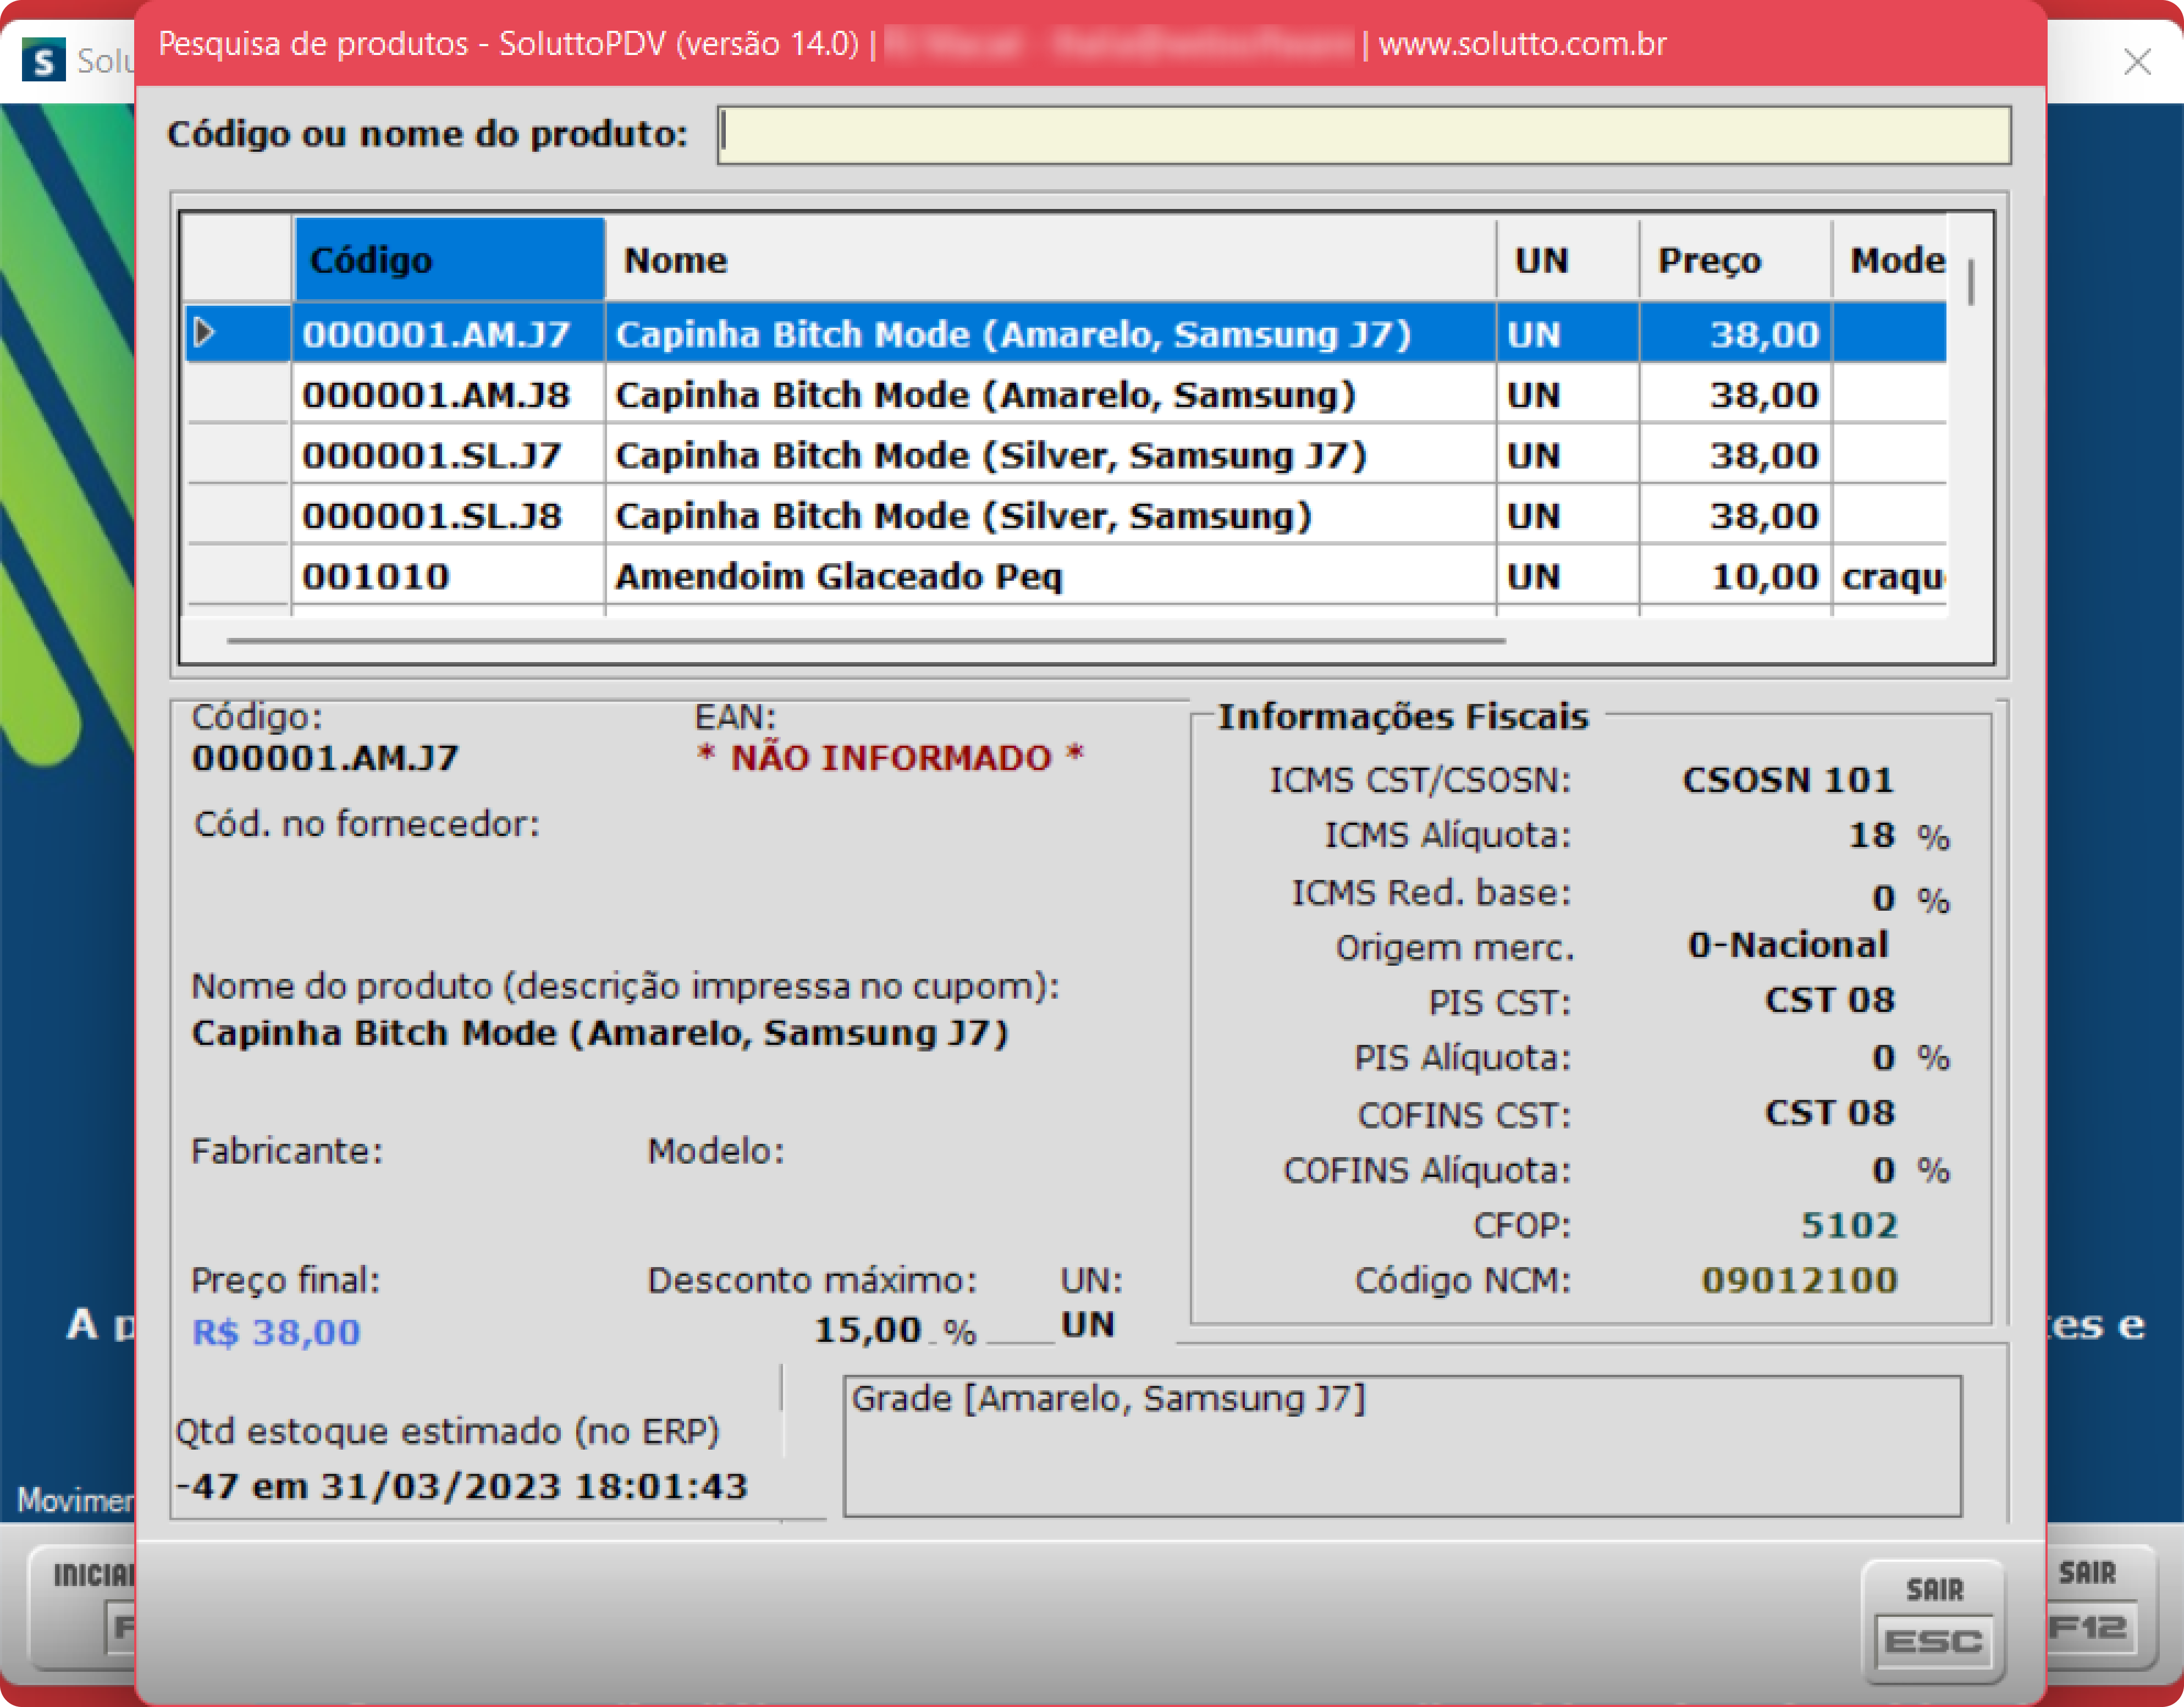Select product code 000001.SL.J8
This screenshot has height=1707, width=2184.
coord(449,516)
